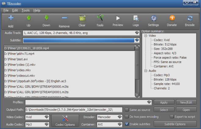The image size is (201, 129).
Task: Click the Output Path text field
Action: (73, 110)
